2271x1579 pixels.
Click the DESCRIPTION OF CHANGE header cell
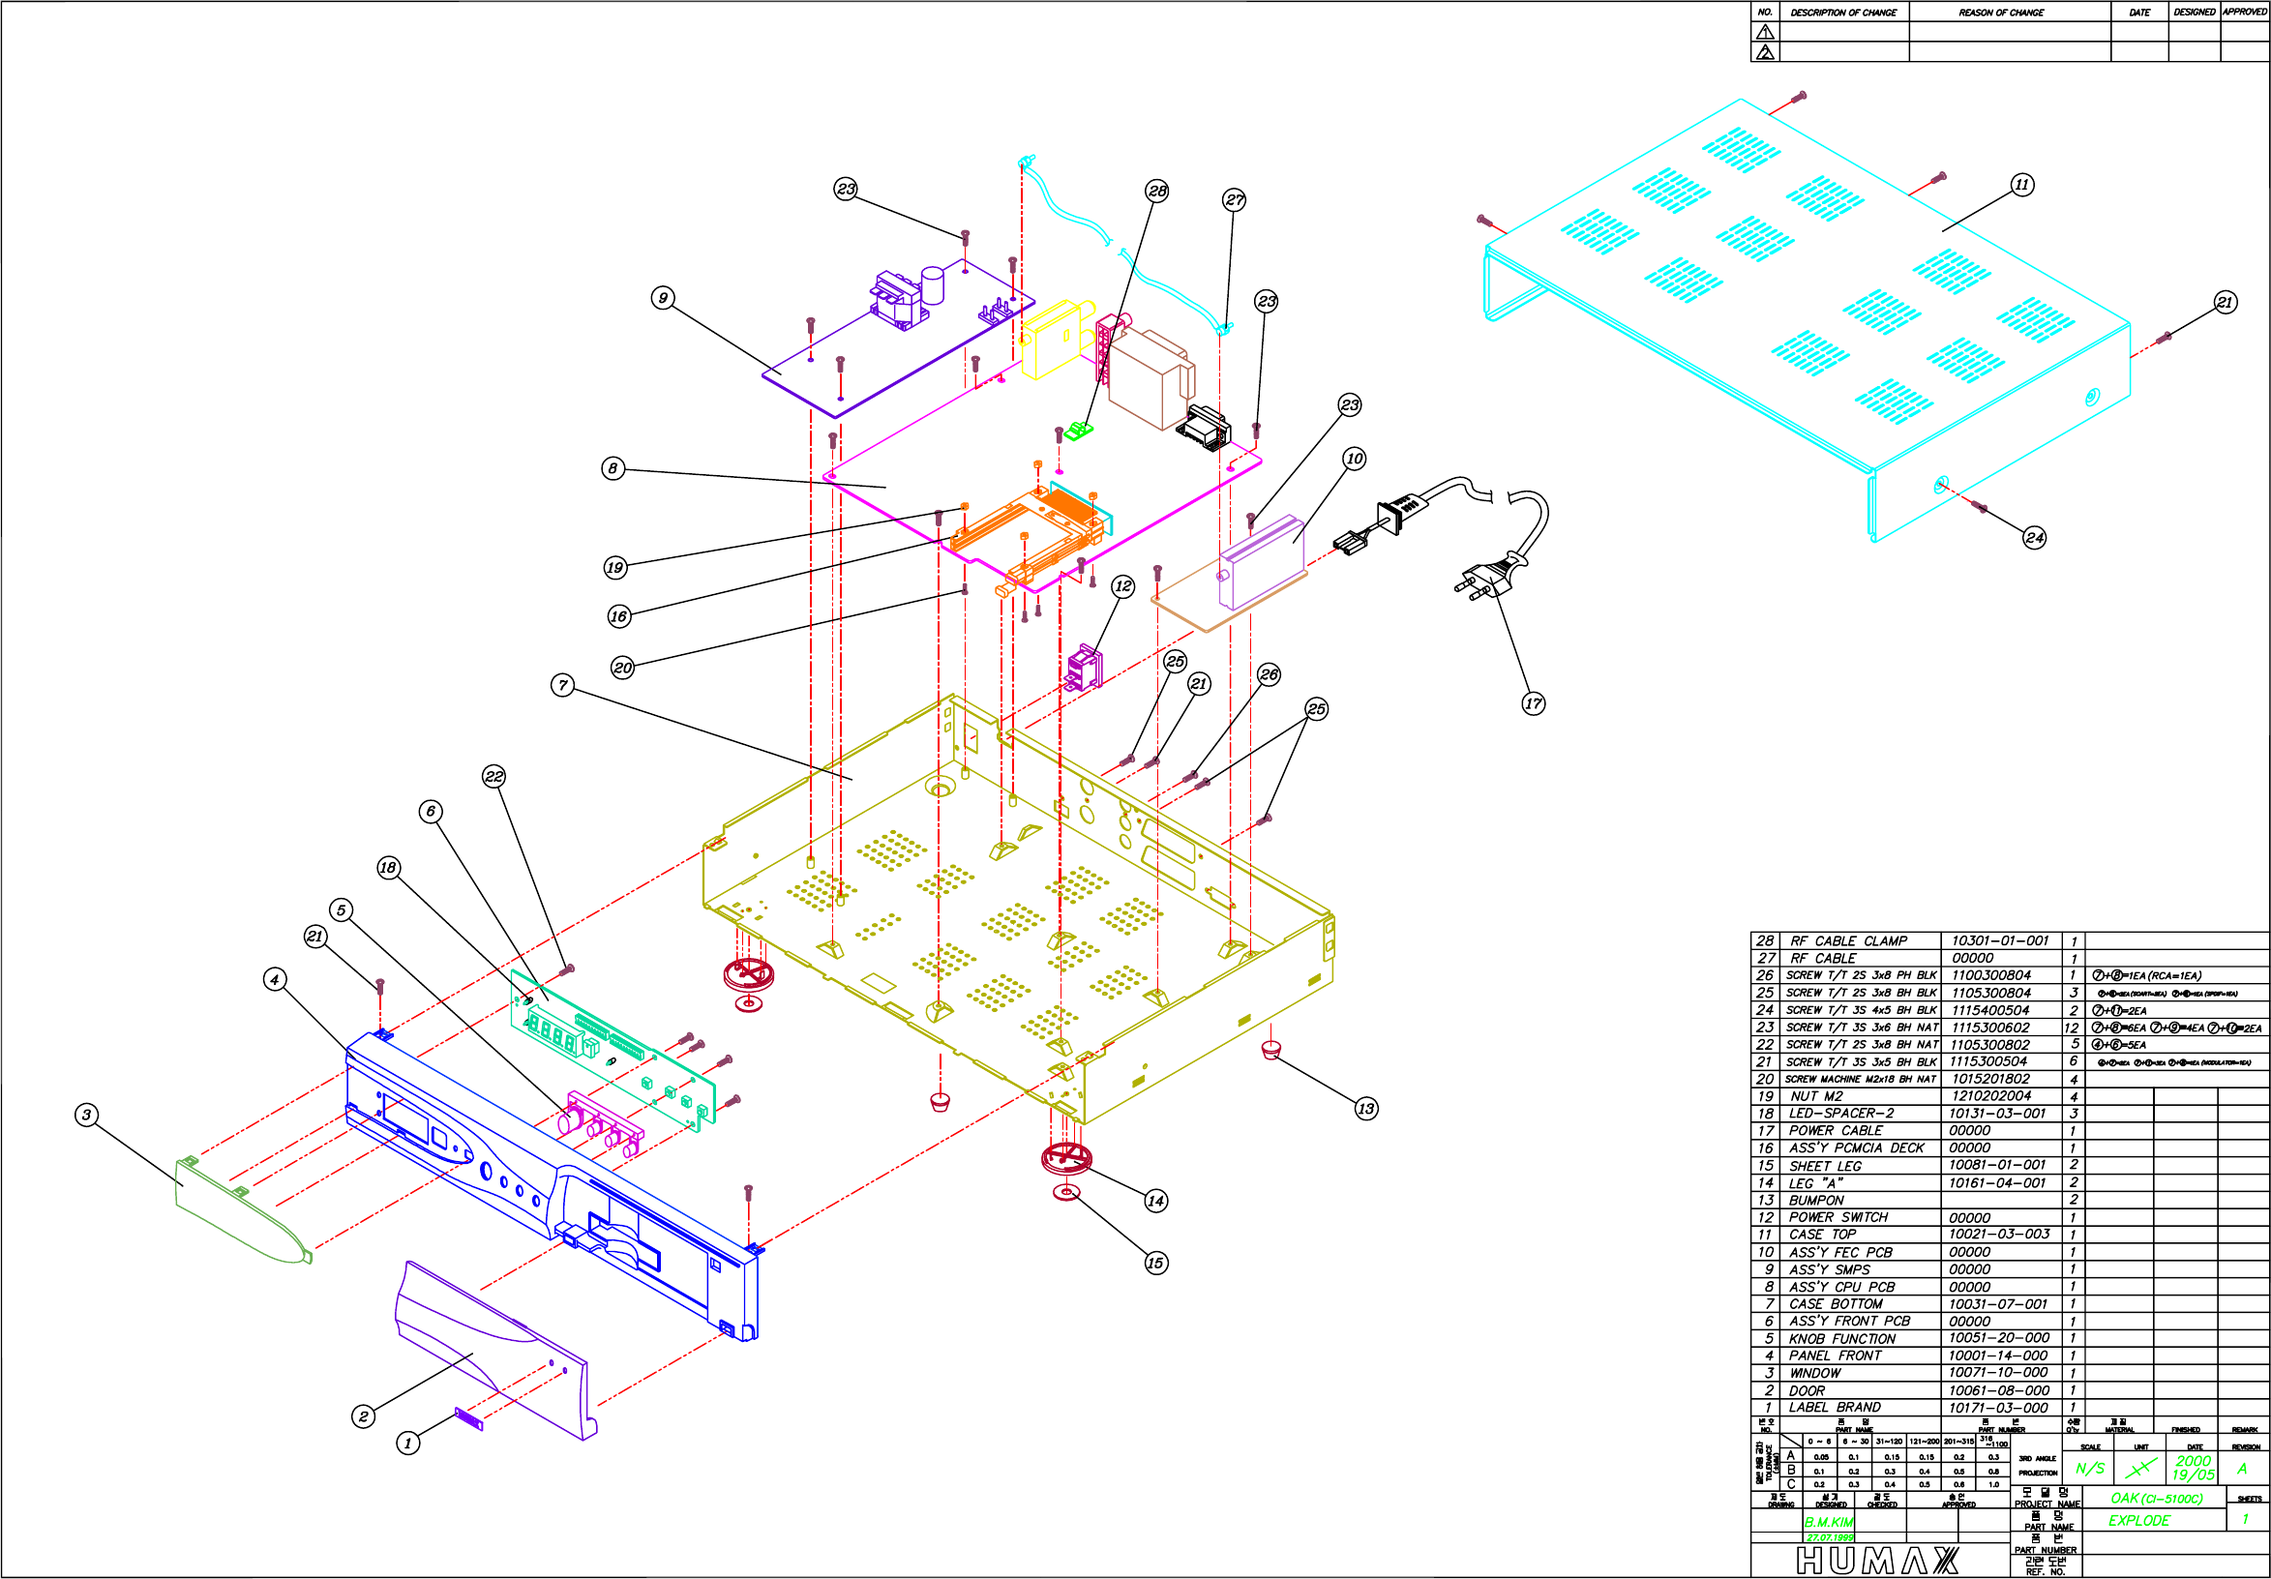[1842, 13]
